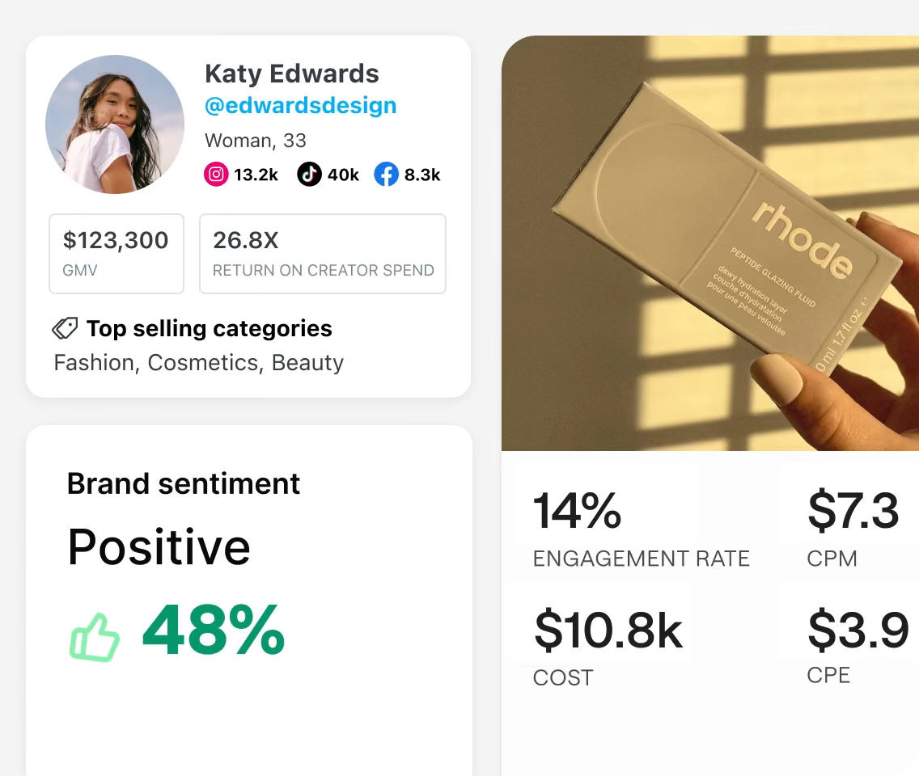Click the 26.8X Return on Creator Spend card
The height and width of the screenshot is (776, 919).
[322, 253]
